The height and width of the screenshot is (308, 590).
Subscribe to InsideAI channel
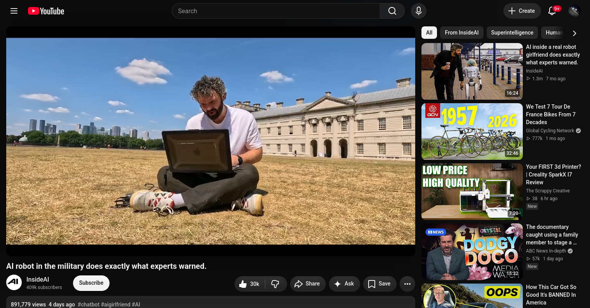pyautogui.click(x=91, y=283)
